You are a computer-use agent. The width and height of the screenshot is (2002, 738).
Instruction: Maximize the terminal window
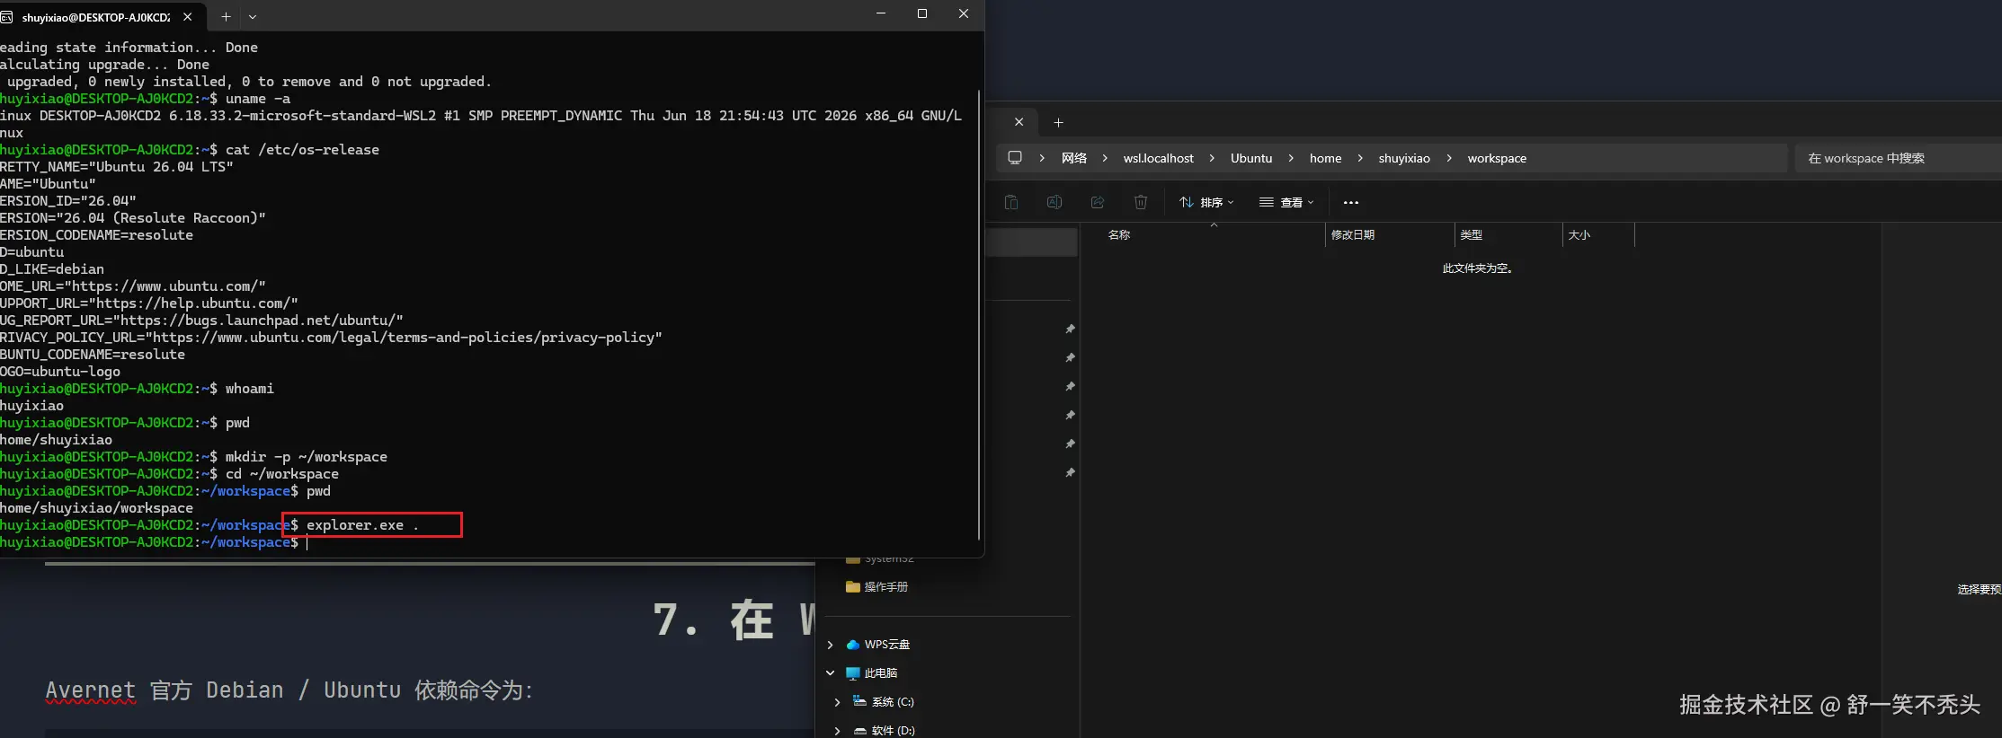coord(921,13)
